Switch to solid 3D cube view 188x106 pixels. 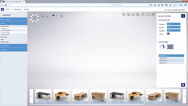pyautogui.click(x=53, y=16)
